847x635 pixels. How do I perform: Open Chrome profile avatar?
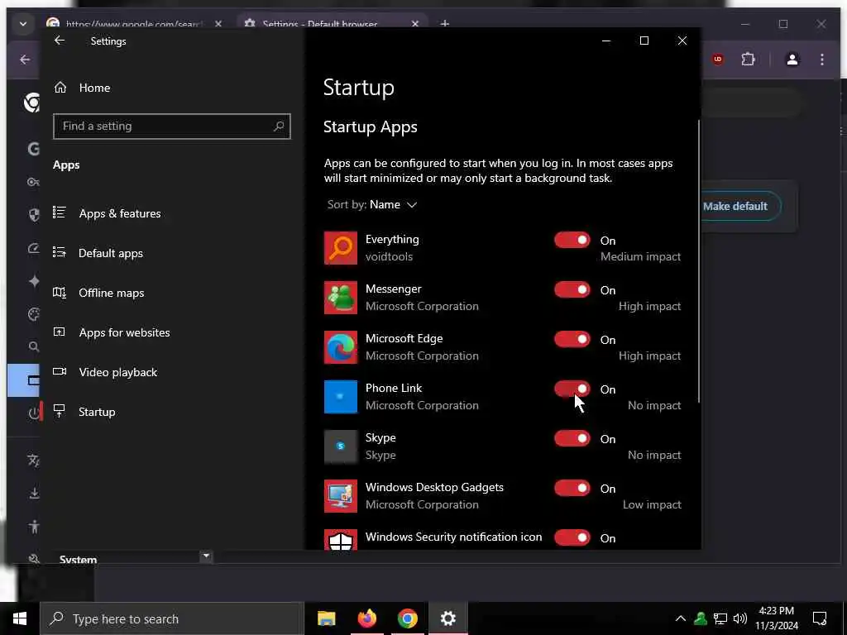792,60
